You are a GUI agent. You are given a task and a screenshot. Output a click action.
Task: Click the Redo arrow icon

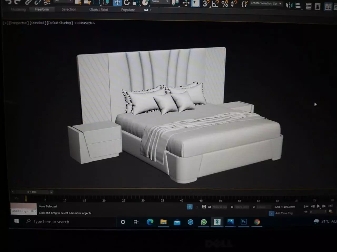point(17,2)
